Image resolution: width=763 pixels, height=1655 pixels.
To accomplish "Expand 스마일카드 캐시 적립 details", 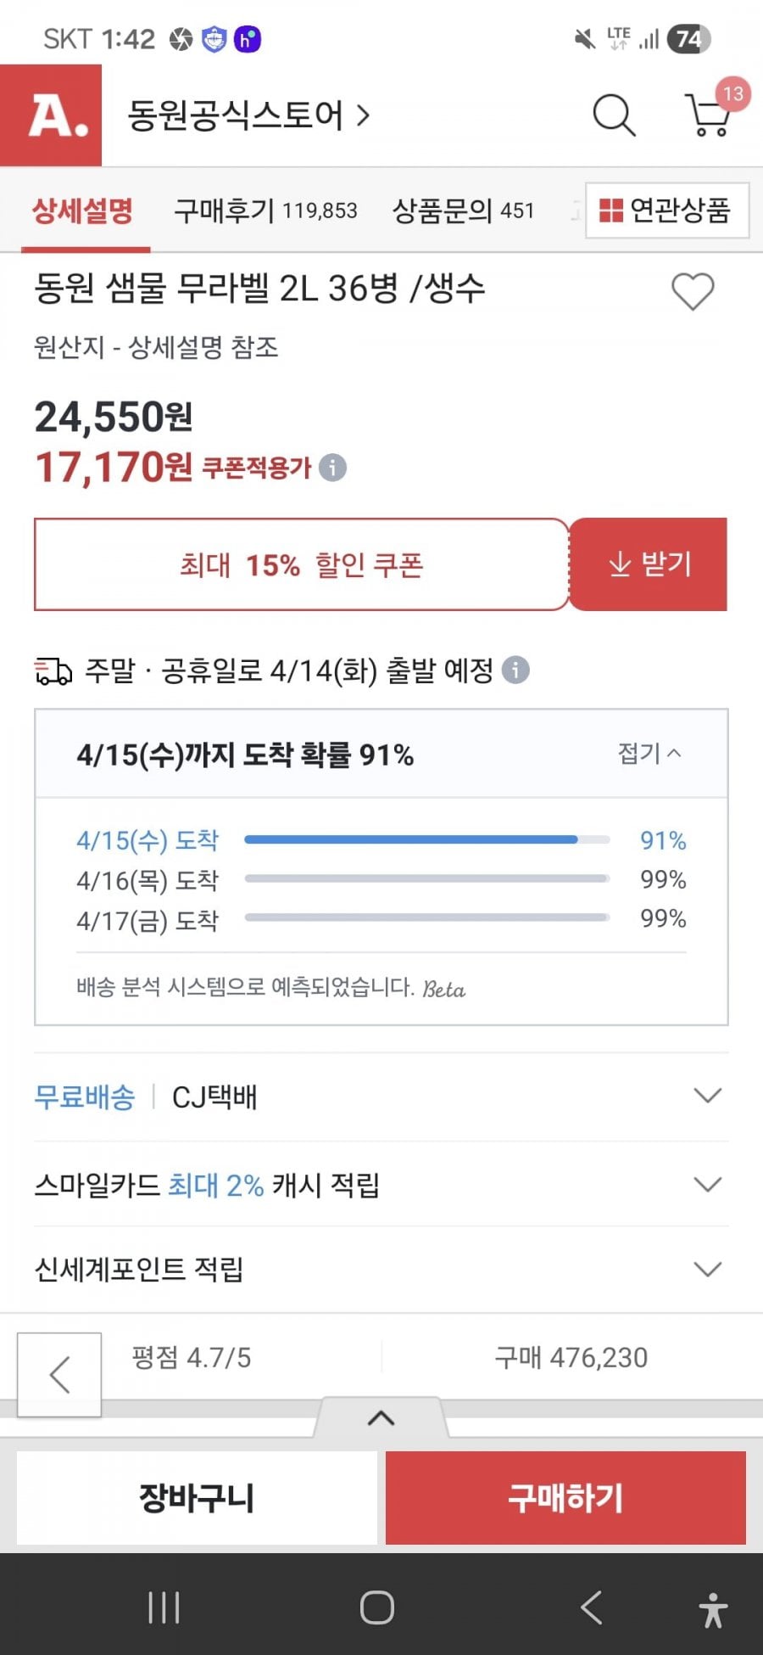I will (707, 1185).
